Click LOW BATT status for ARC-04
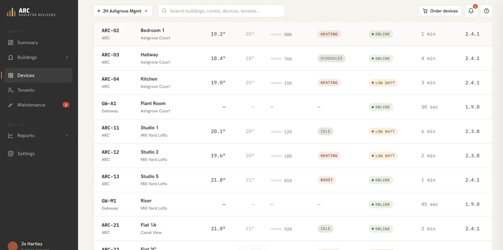This screenshot has width=503, height=250. pyautogui.click(x=383, y=83)
